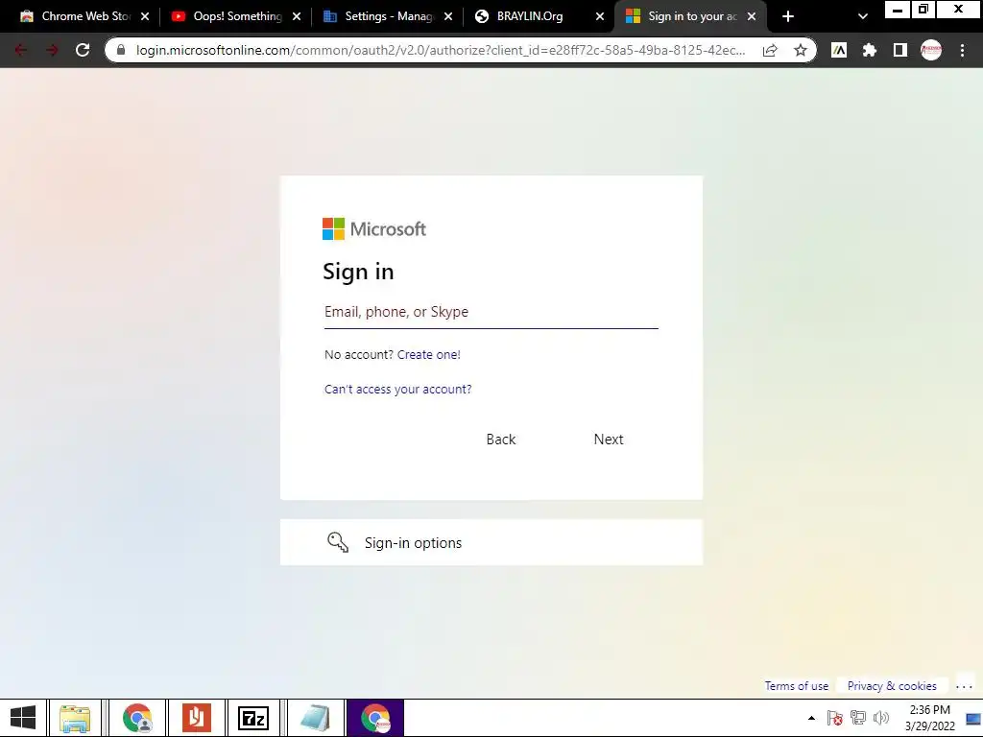Reload the page with the refresh icon

(x=83, y=50)
